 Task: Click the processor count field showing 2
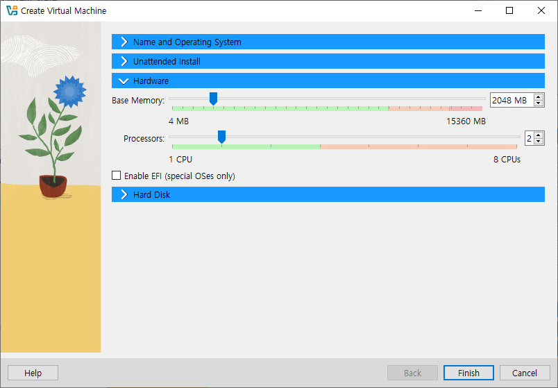click(x=529, y=138)
